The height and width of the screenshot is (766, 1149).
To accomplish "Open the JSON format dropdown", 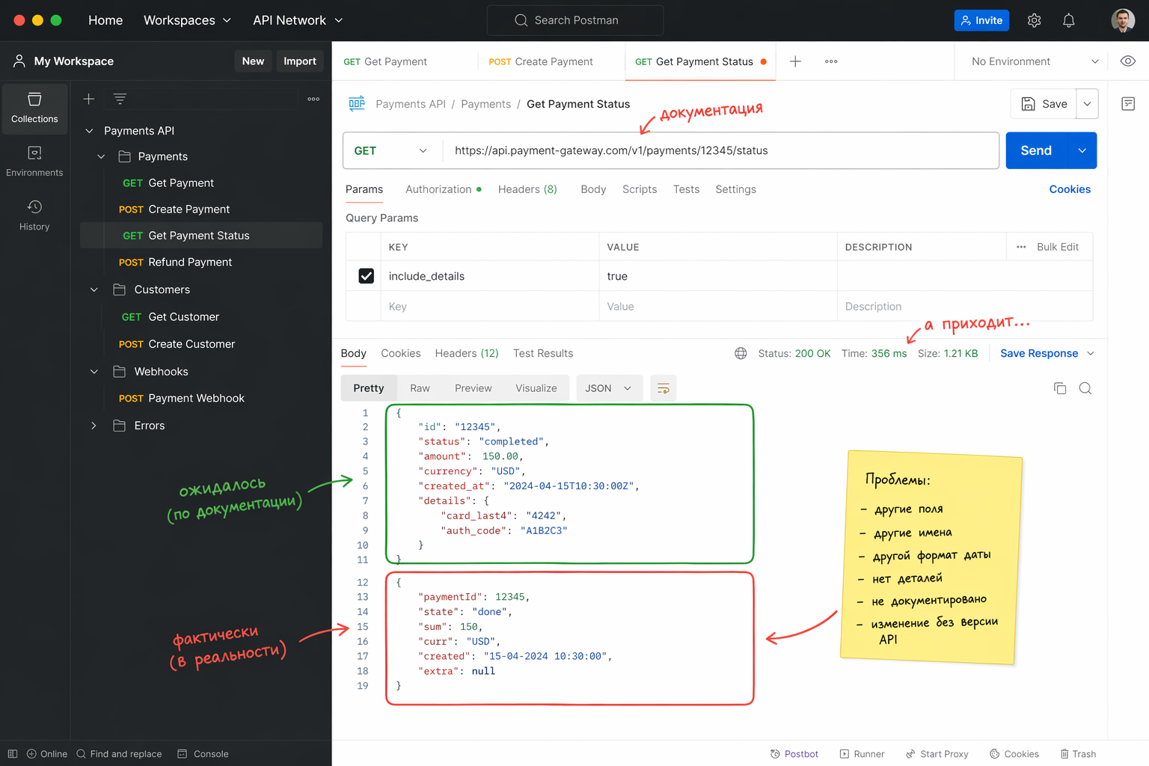I will (608, 388).
